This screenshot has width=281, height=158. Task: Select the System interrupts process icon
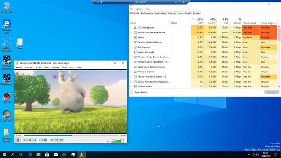click(x=135, y=52)
